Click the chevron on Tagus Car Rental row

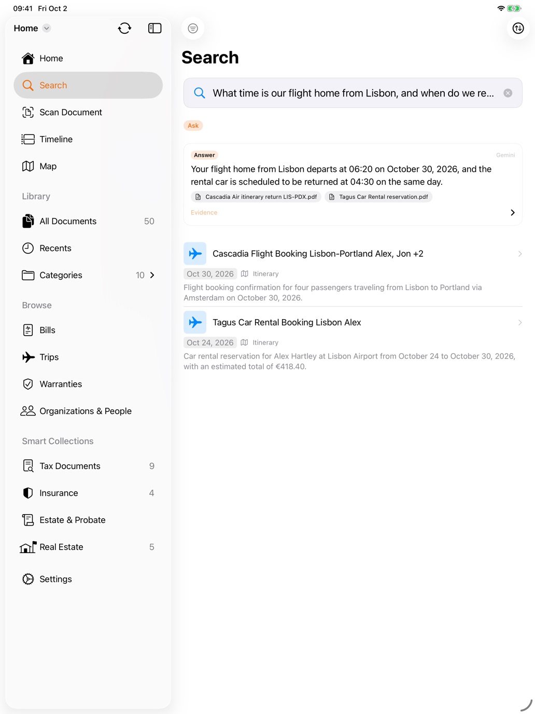coord(519,322)
